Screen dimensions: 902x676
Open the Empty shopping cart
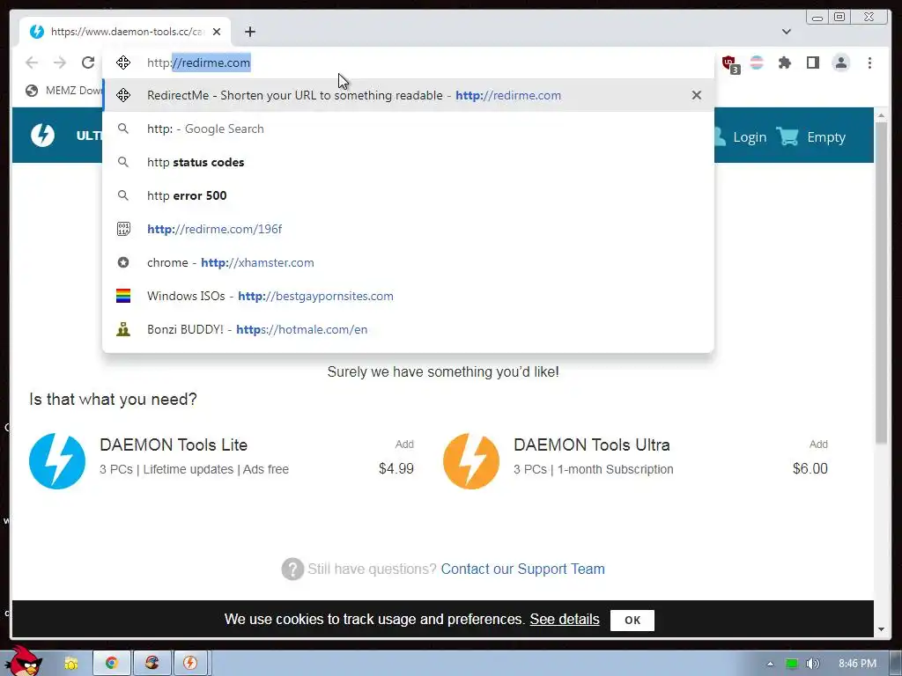click(811, 136)
